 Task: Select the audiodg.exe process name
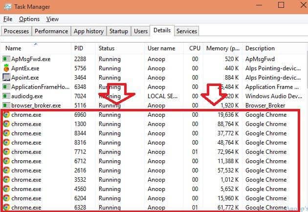[27, 96]
